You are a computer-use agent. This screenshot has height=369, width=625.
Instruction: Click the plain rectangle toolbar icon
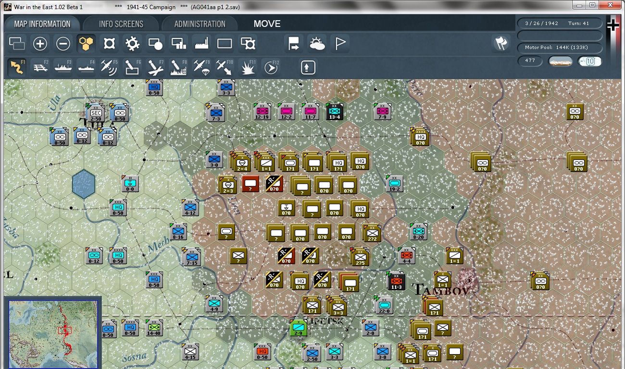[225, 44]
